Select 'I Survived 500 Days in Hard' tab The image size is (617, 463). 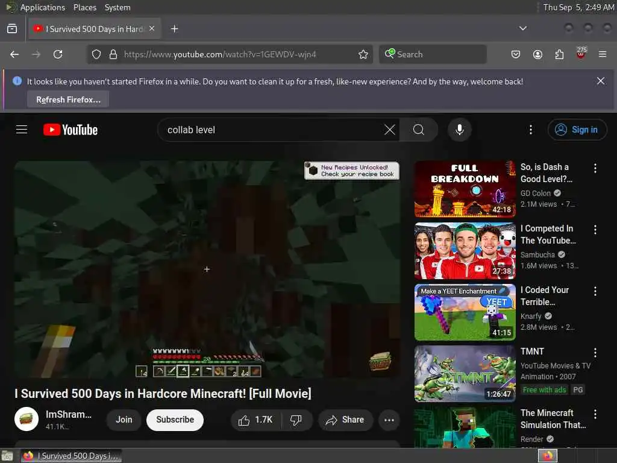(95, 29)
